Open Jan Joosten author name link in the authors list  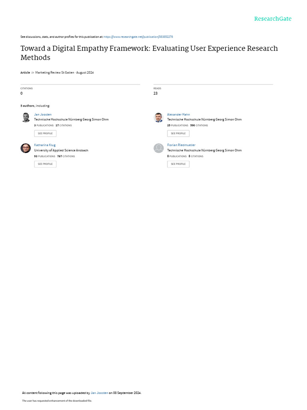point(43,115)
